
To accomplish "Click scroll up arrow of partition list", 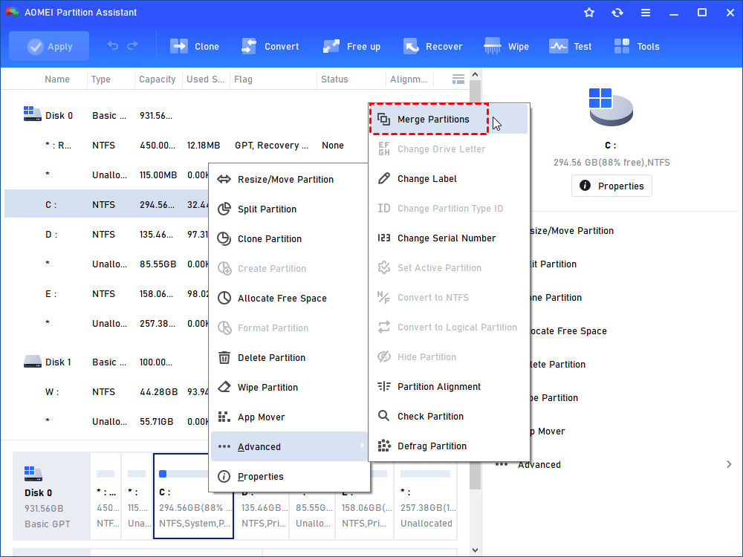I will click(476, 74).
